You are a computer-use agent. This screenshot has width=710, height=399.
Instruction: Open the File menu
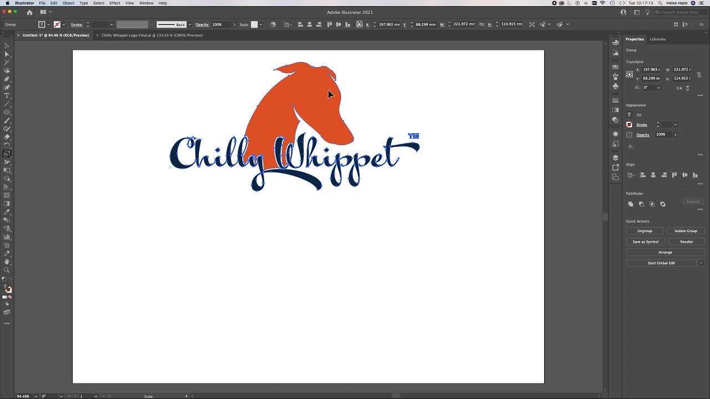click(x=42, y=3)
